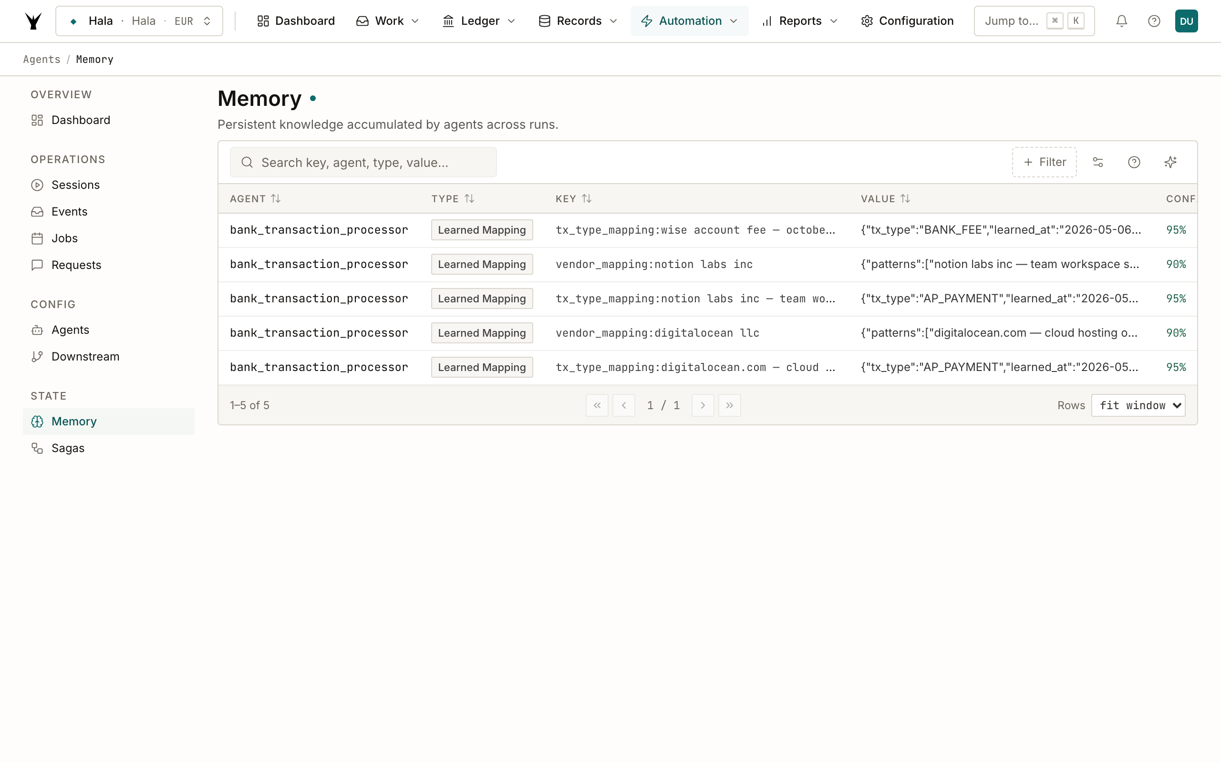Go to next page of results
Viewport: 1221px width, 763px height.
(703, 405)
